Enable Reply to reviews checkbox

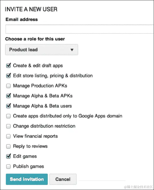point(8,146)
